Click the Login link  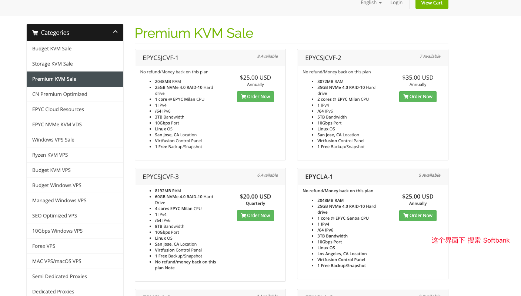click(x=396, y=3)
